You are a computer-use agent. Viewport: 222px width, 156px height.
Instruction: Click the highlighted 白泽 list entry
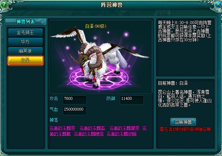click(x=25, y=60)
